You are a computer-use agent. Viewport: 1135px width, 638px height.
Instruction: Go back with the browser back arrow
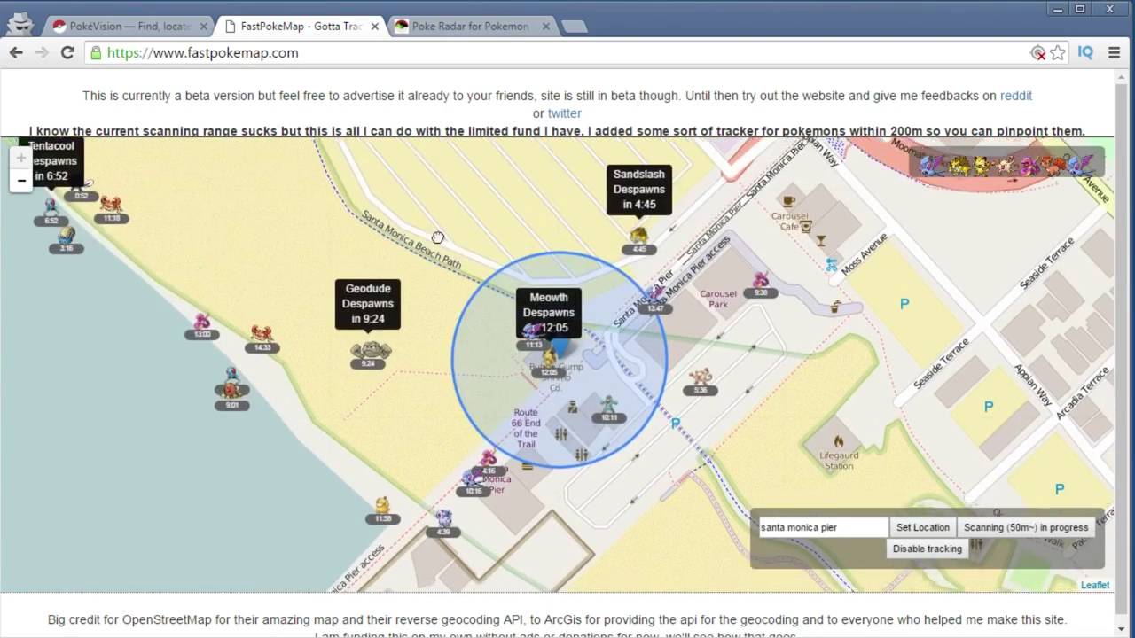[16, 53]
